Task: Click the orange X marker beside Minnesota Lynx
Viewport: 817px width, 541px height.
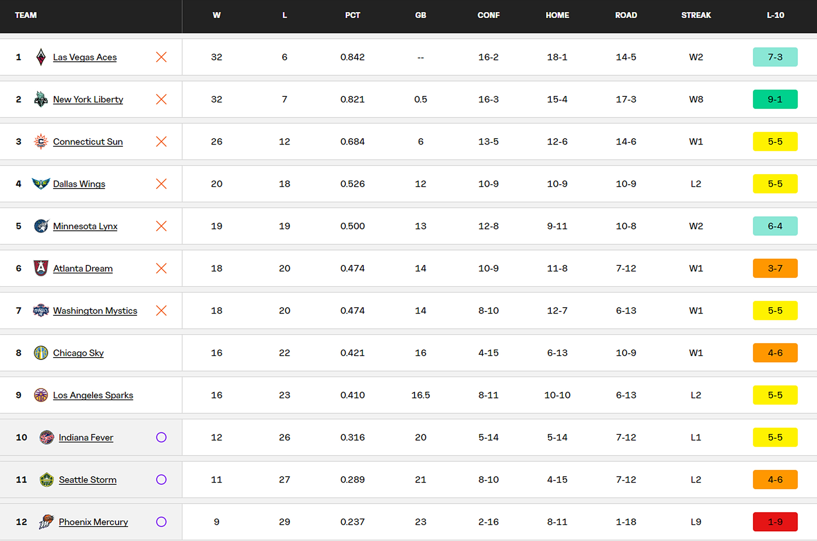Action: [161, 226]
